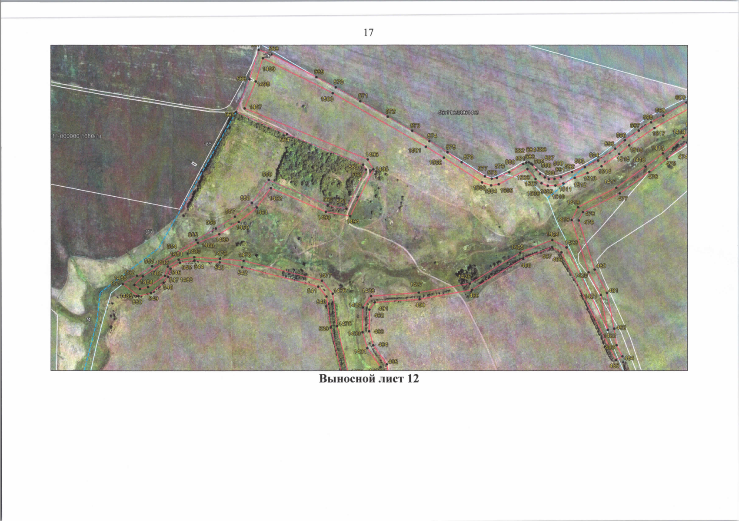Click the map point label 565
Screen dimensions: 739x521
coord(230,114)
